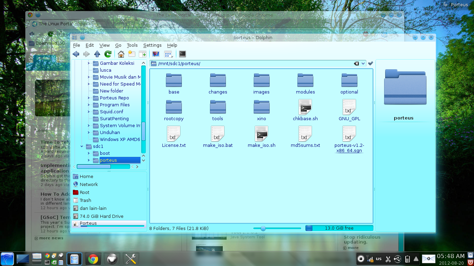
Task: Show hidden system tray icons arrow
Action: point(416,259)
